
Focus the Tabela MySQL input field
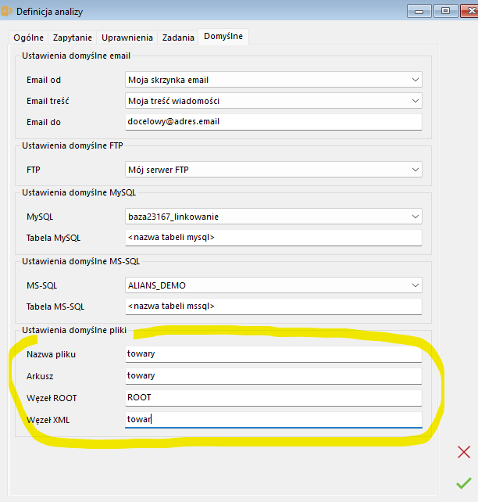coord(273,238)
